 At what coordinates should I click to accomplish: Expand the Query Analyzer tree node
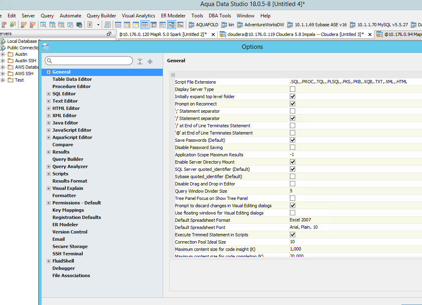(49, 166)
